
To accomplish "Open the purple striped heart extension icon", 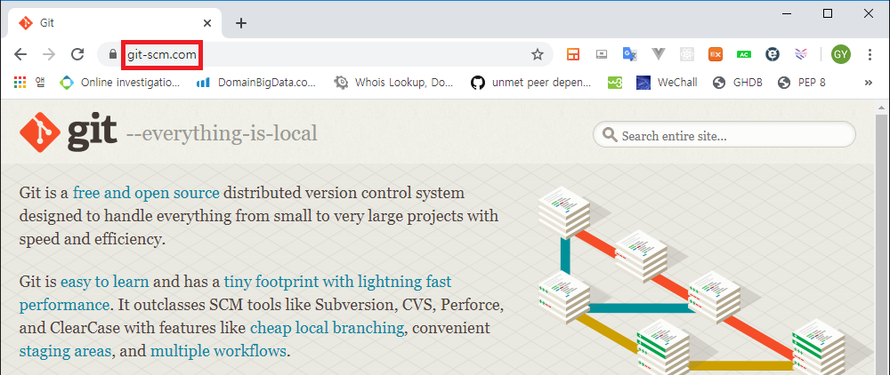I will click(801, 54).
